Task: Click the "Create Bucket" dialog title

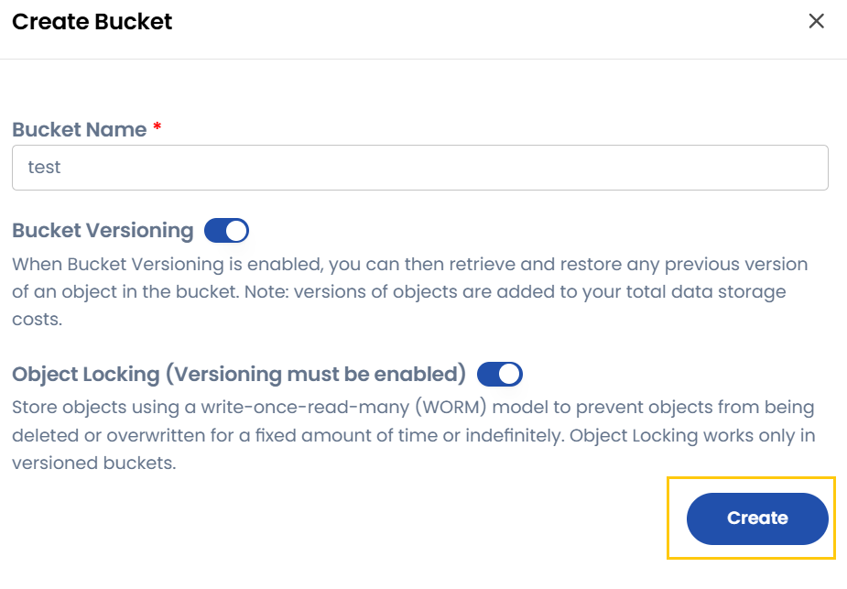Action: click(x=92, y=21)
